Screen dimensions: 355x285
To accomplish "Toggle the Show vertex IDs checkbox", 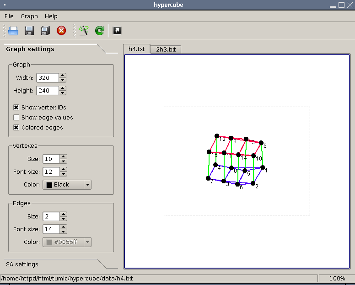I will (16, 108).
